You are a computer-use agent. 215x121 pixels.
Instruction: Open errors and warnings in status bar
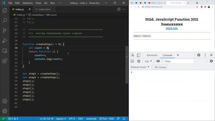[13, 119]
